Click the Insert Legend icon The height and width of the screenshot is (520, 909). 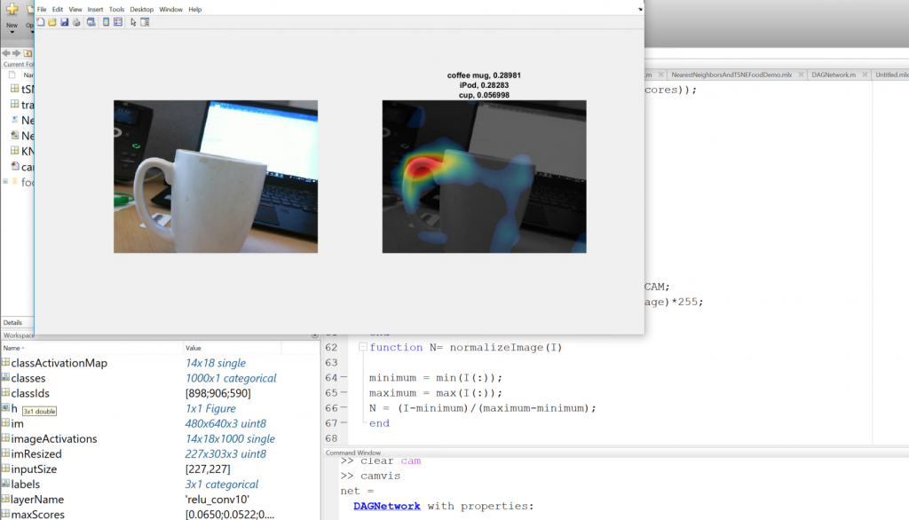tap(118, 22)
